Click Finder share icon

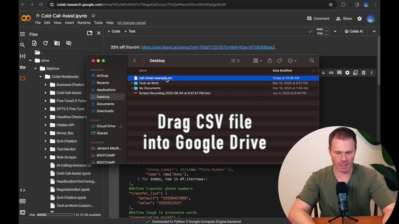click(x=270, y=61)
